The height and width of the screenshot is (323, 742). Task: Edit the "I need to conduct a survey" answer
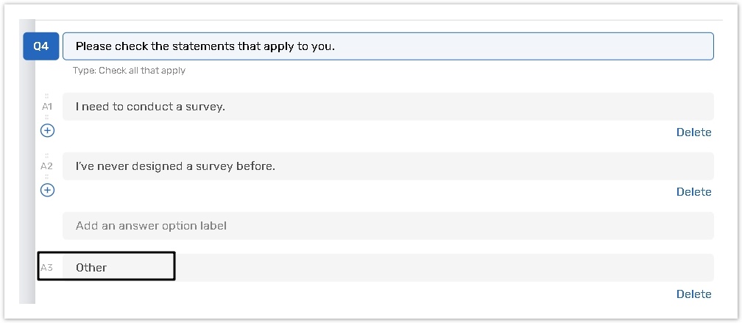[x=388, y=107]
